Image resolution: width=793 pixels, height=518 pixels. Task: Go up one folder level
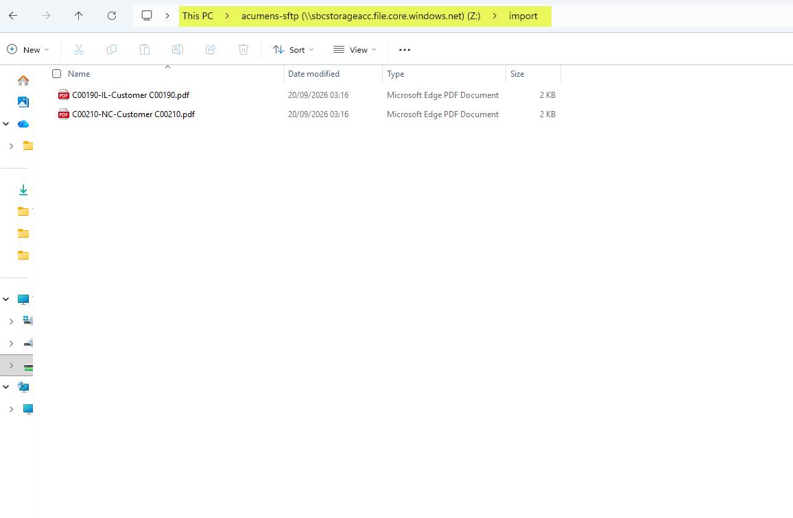(x=78, y=16)
